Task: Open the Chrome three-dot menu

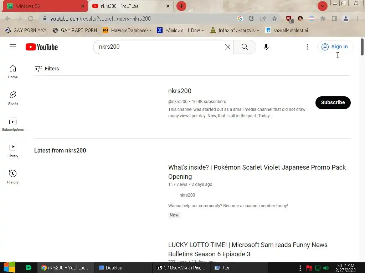Action: pyautogui.click(x=357, y=18)
